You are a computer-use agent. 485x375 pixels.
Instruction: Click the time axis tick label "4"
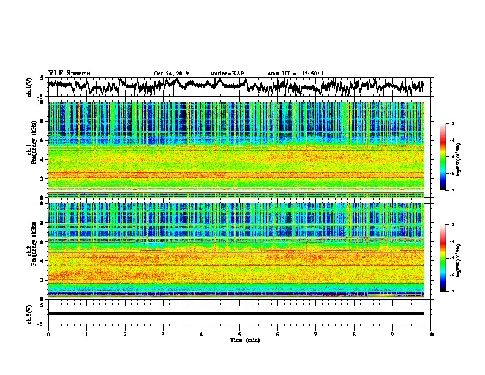click(x=201, y=335)
